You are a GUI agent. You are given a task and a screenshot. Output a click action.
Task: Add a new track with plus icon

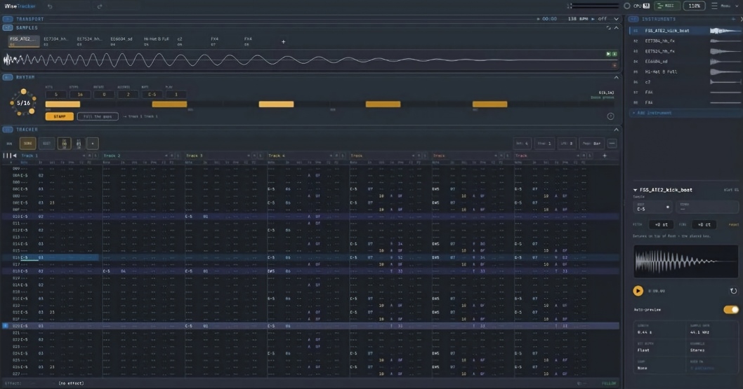tap(605, 156)
